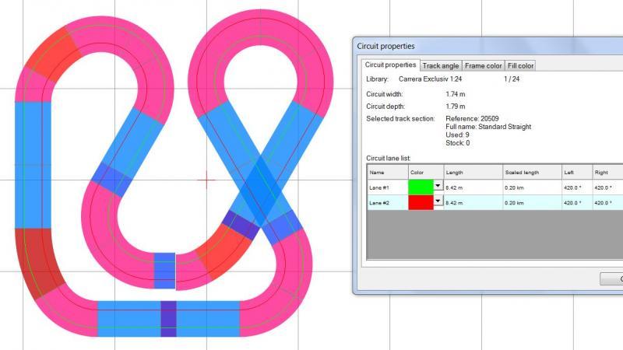Select the Lane #2 name cell
Screen dimensions: 623x350
386,202
